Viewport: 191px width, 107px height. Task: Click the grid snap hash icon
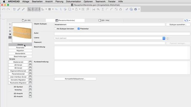(50, 9)
